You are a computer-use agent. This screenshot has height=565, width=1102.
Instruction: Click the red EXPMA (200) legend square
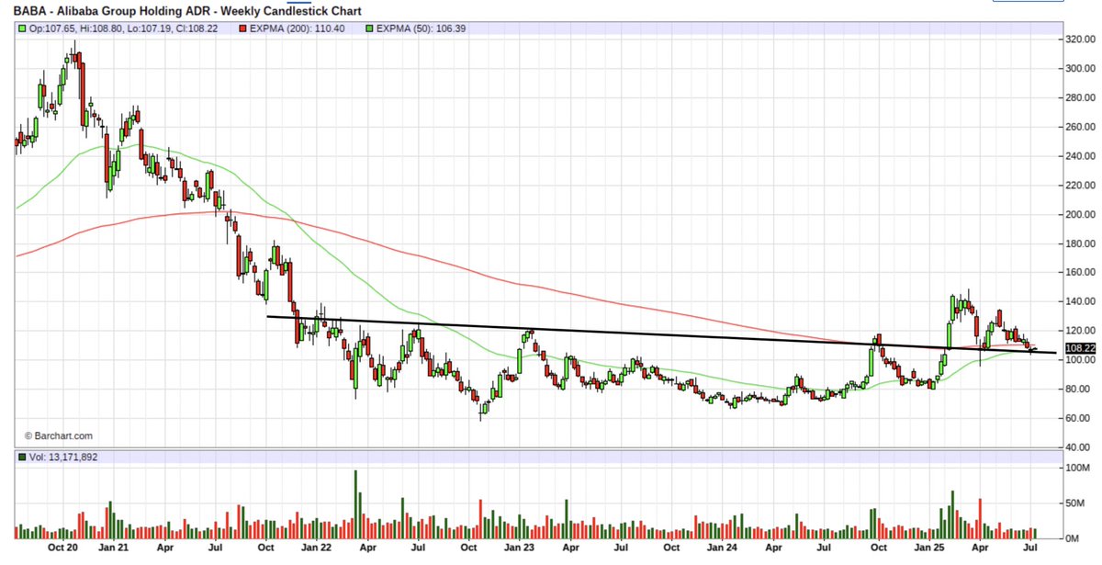(242, 28)
